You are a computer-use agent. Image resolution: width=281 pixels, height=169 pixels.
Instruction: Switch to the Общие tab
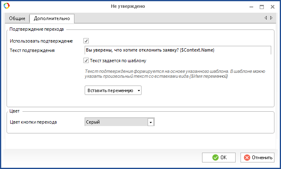(x=17, y=18)
